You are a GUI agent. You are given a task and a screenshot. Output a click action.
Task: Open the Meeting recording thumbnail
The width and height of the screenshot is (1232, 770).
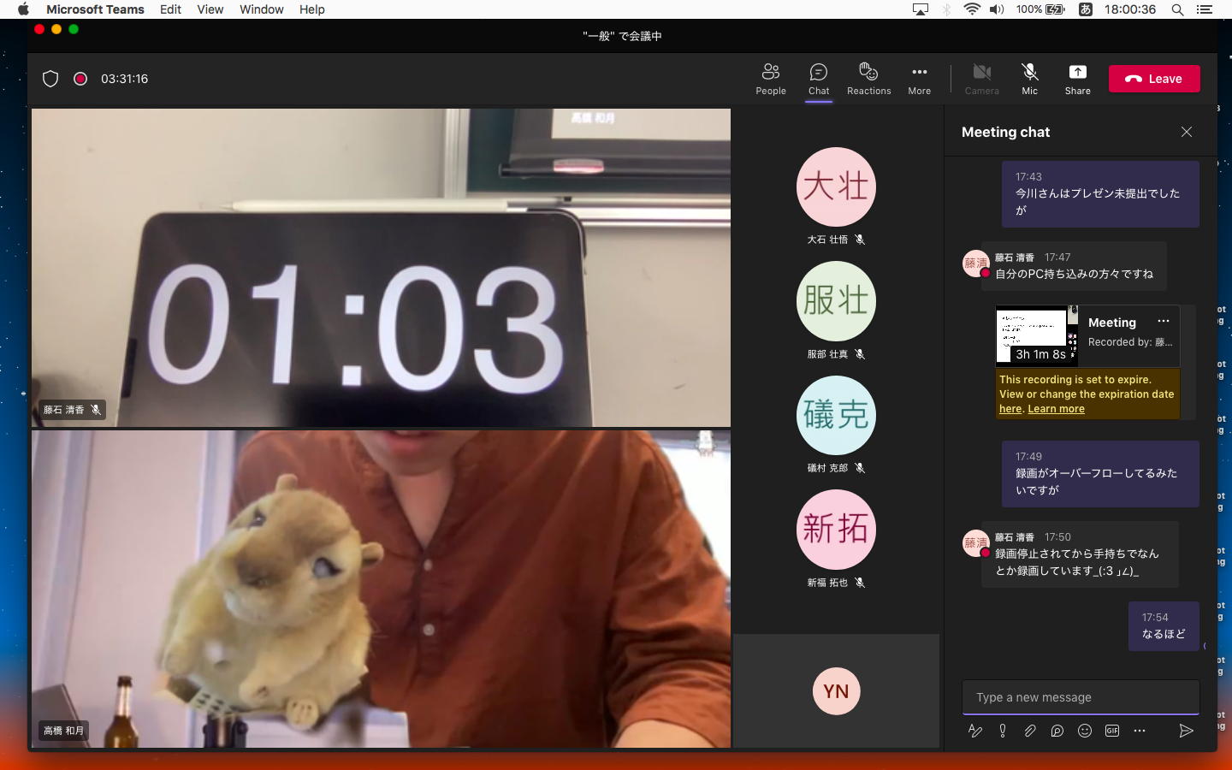[1037, 335]
